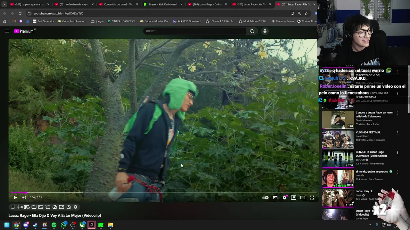
Task: Open the Modulation v2.1 bookmark
Action: point(253,21)
